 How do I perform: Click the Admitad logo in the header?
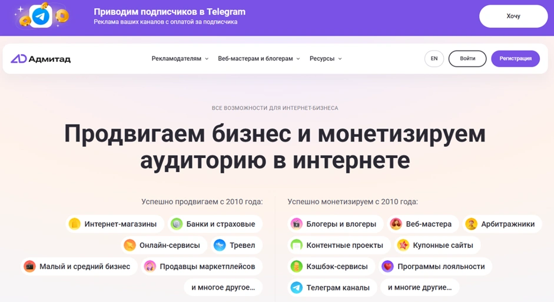point(40,59)
